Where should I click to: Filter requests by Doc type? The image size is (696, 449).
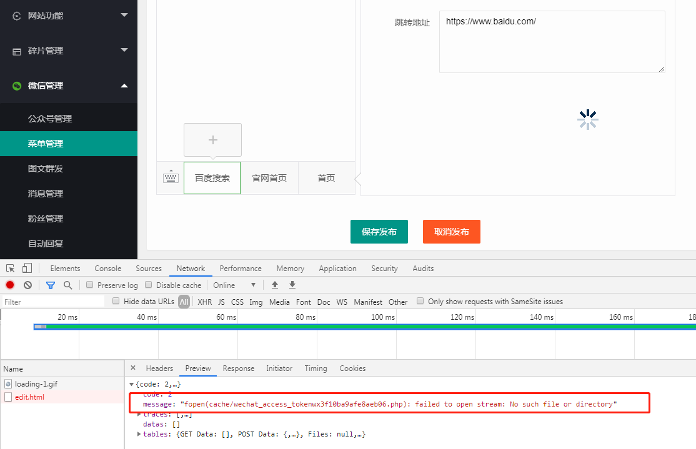click(x=324, y=302)
